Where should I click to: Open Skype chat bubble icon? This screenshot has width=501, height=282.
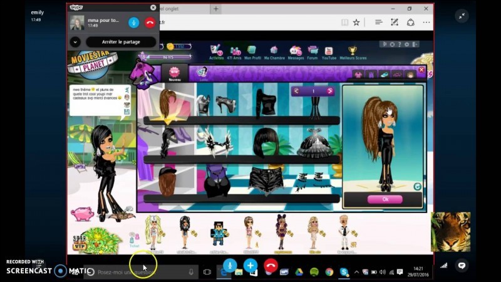pos(462,265)
